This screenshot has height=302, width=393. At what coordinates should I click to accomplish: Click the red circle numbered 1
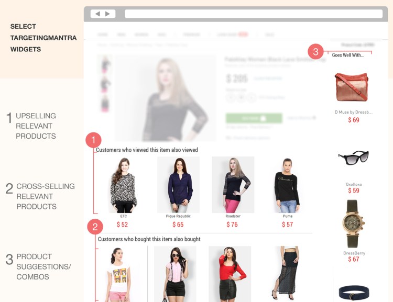(x=93, y=140)
